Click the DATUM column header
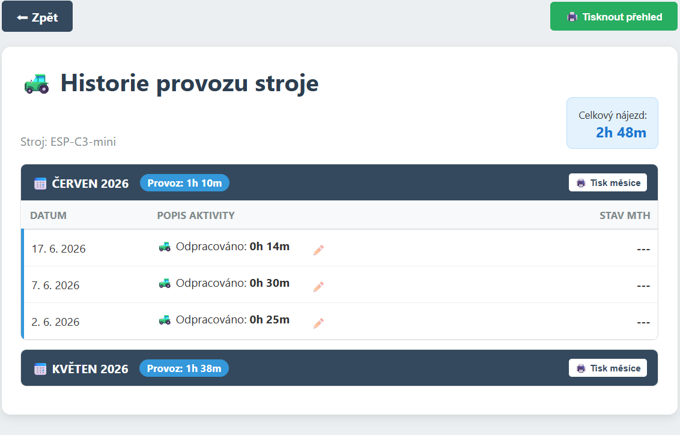 pos(48,215)
